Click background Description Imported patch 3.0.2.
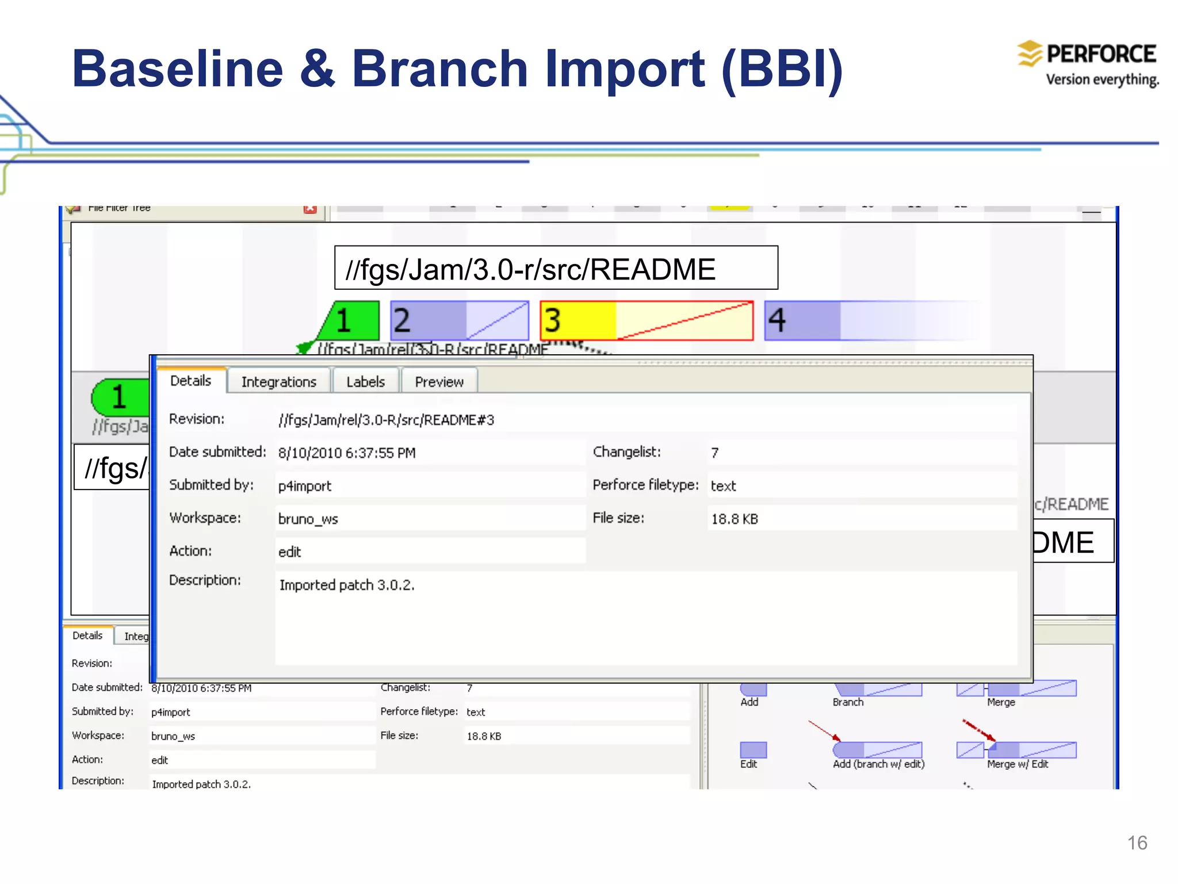Screen dimensions: 1178x884 419,783
